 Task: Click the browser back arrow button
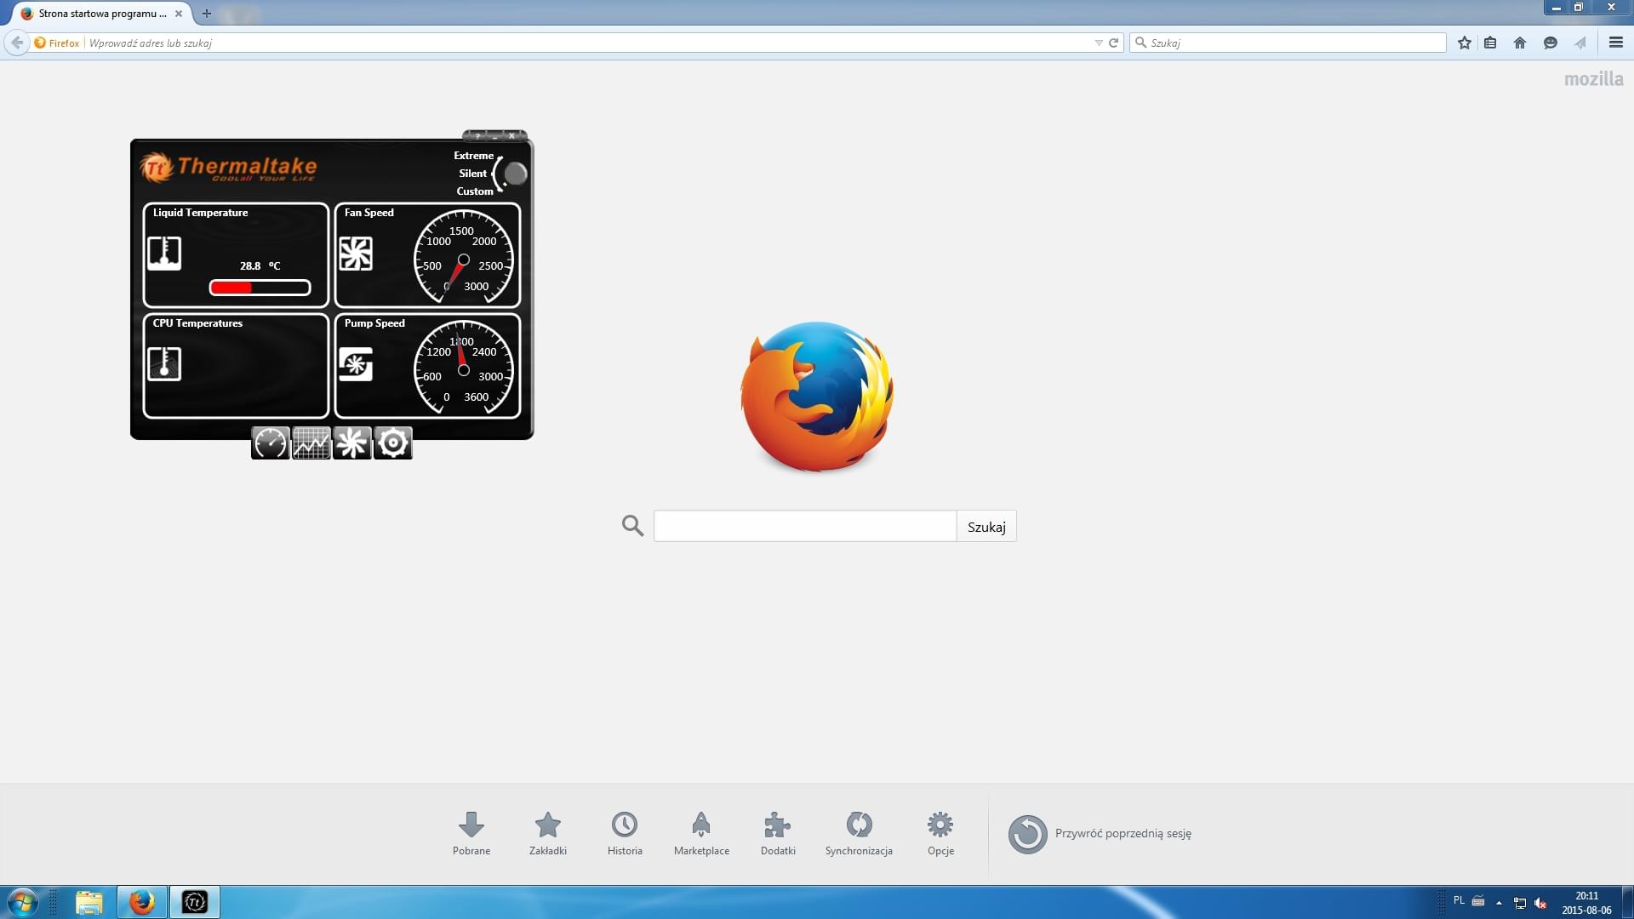tap(17, 43)
